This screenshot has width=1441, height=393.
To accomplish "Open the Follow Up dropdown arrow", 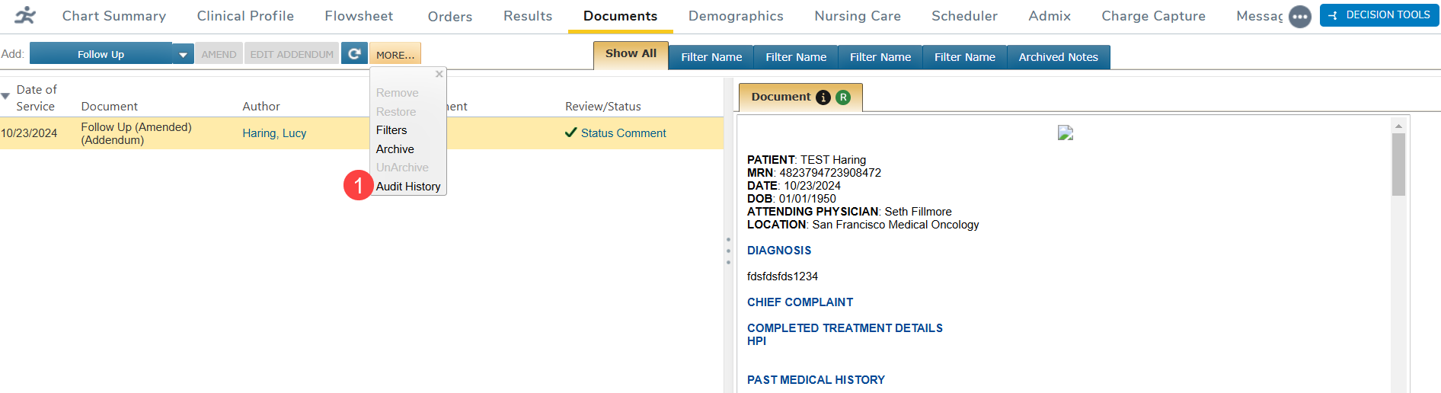I will [183, 55].
